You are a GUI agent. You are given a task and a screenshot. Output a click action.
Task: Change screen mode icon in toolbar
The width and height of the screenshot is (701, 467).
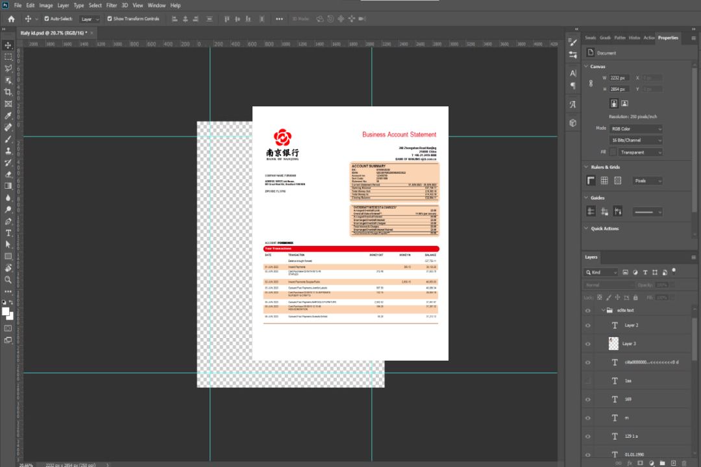tap(8, 340)
